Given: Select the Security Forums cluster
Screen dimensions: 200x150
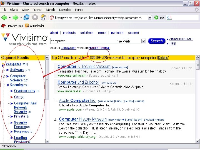Looking at the screenshot, I should point(20,125).
